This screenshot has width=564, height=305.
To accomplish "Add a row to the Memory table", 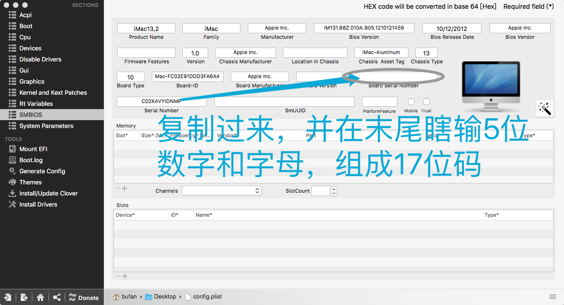I will [125, 189].
